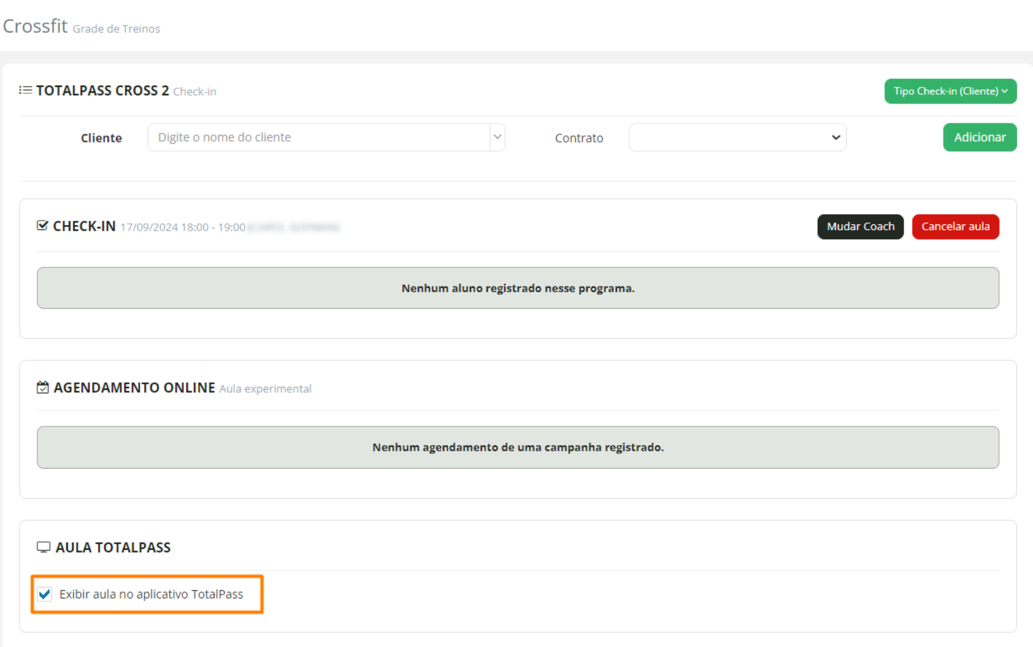Click the list icon beside TOTALPASS CROSS 2

(x=26, y=90)
